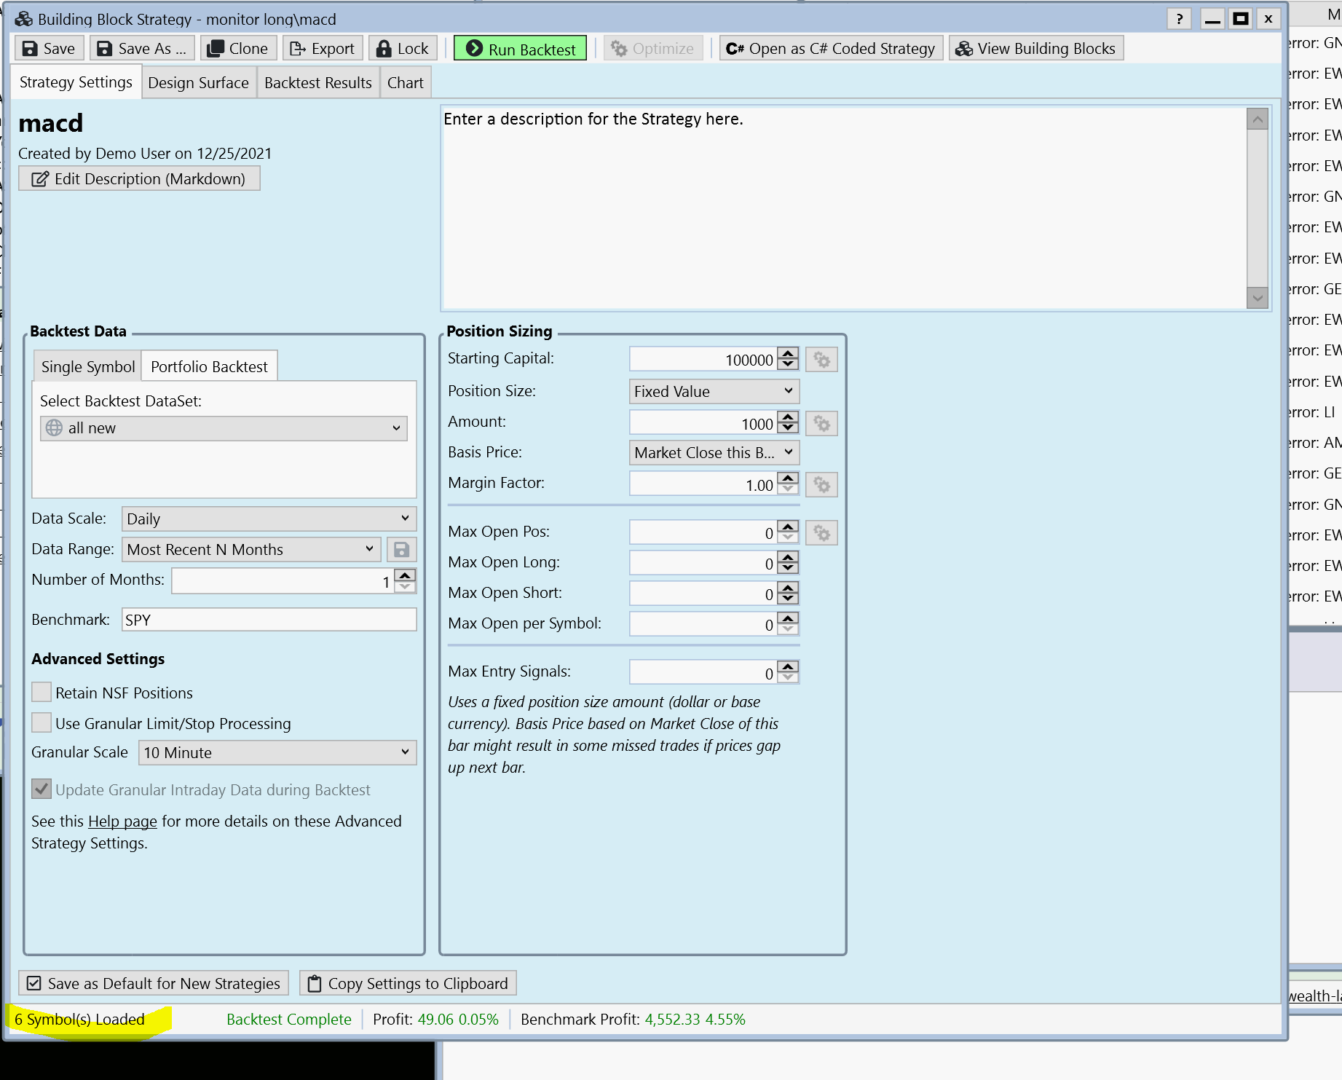Image resolution: width=1342 pixels, height=1080 pixels.
Task: View Building Blocks
Action: click(1035, 49)
